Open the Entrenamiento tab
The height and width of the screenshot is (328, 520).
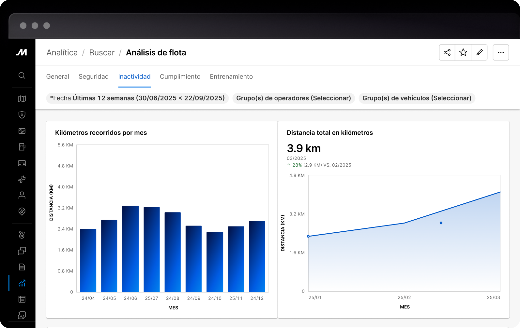point(231,76)
